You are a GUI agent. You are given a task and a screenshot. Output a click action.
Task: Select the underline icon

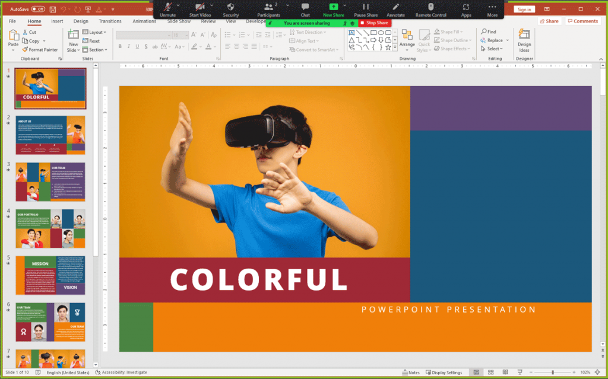click(x=137, y=46)
